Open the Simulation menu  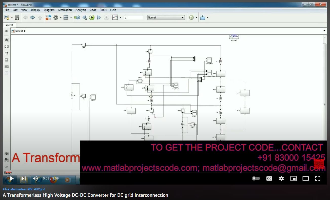pyautogui.click(x=65, y=10)
